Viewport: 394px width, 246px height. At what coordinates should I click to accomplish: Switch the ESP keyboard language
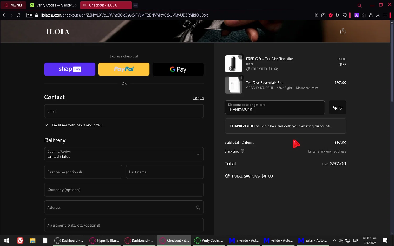[356, 240]
